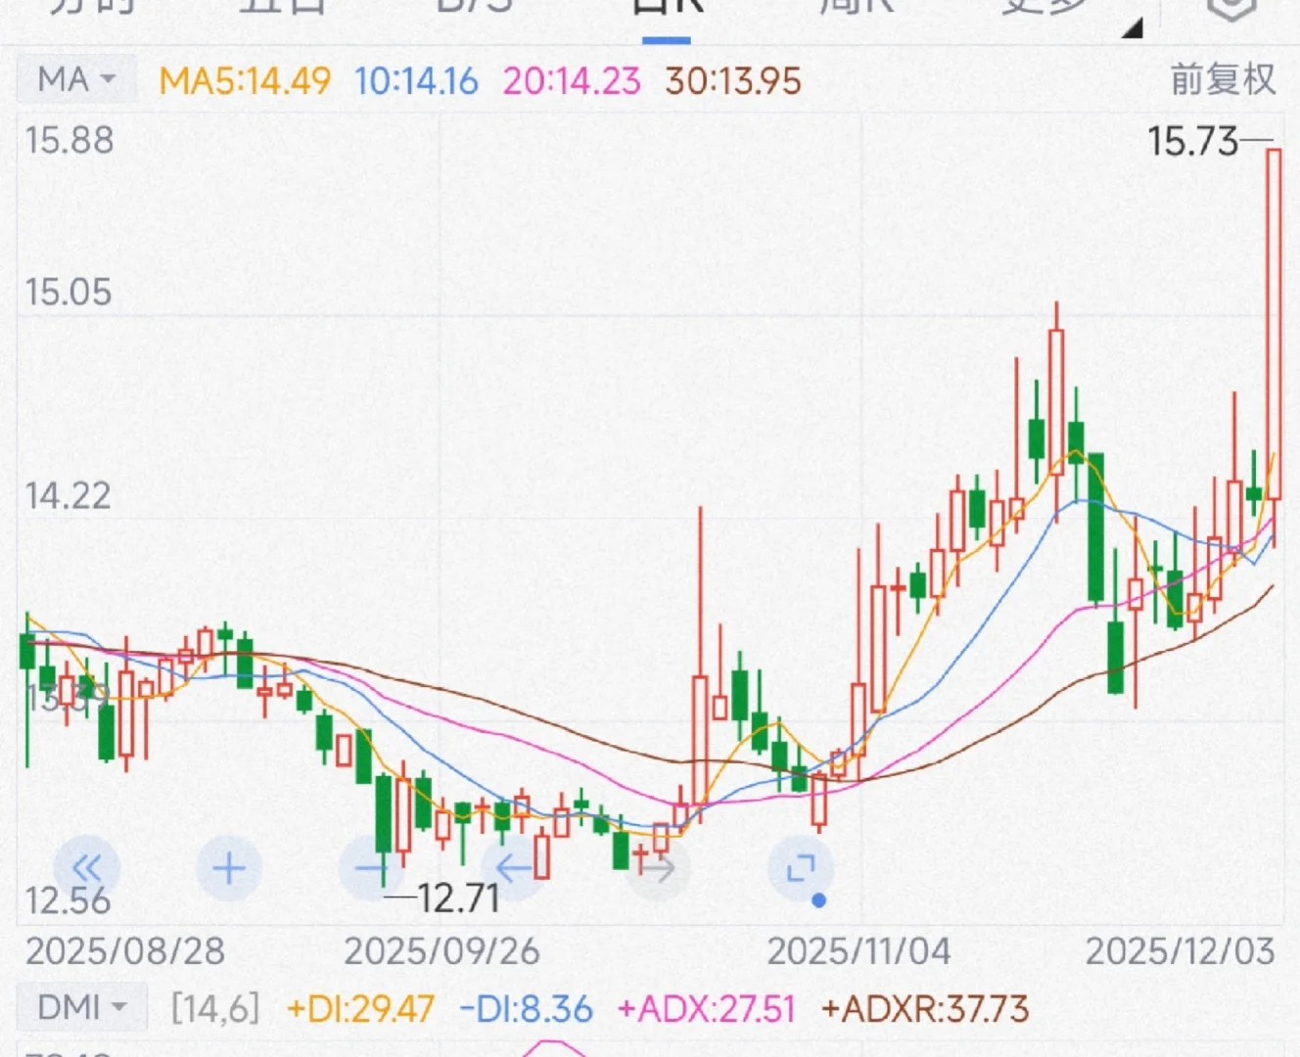This screenshot has width=1300, height=1057.
Task: Open fullscreen chart view icon
Action: (801, 868)
